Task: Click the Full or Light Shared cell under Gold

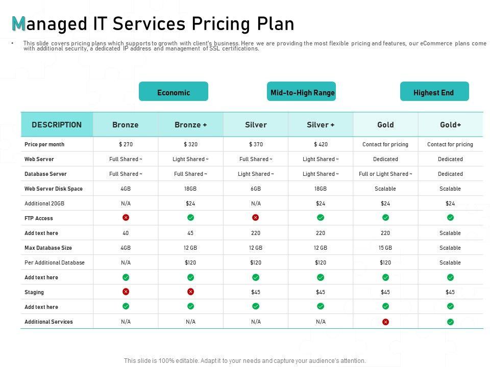Action: tap(385, 174)
